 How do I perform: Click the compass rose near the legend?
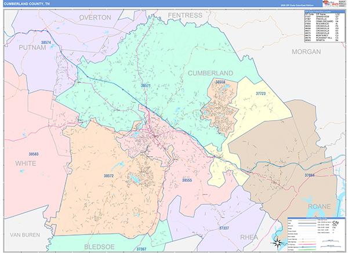click(x=277, y=243)
